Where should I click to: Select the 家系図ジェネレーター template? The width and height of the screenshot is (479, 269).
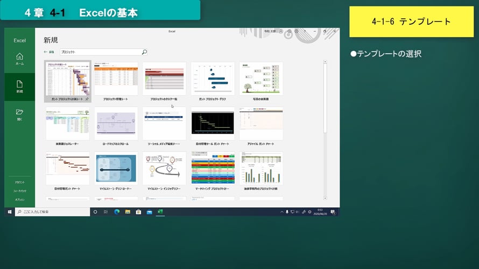tap(67, 126)
